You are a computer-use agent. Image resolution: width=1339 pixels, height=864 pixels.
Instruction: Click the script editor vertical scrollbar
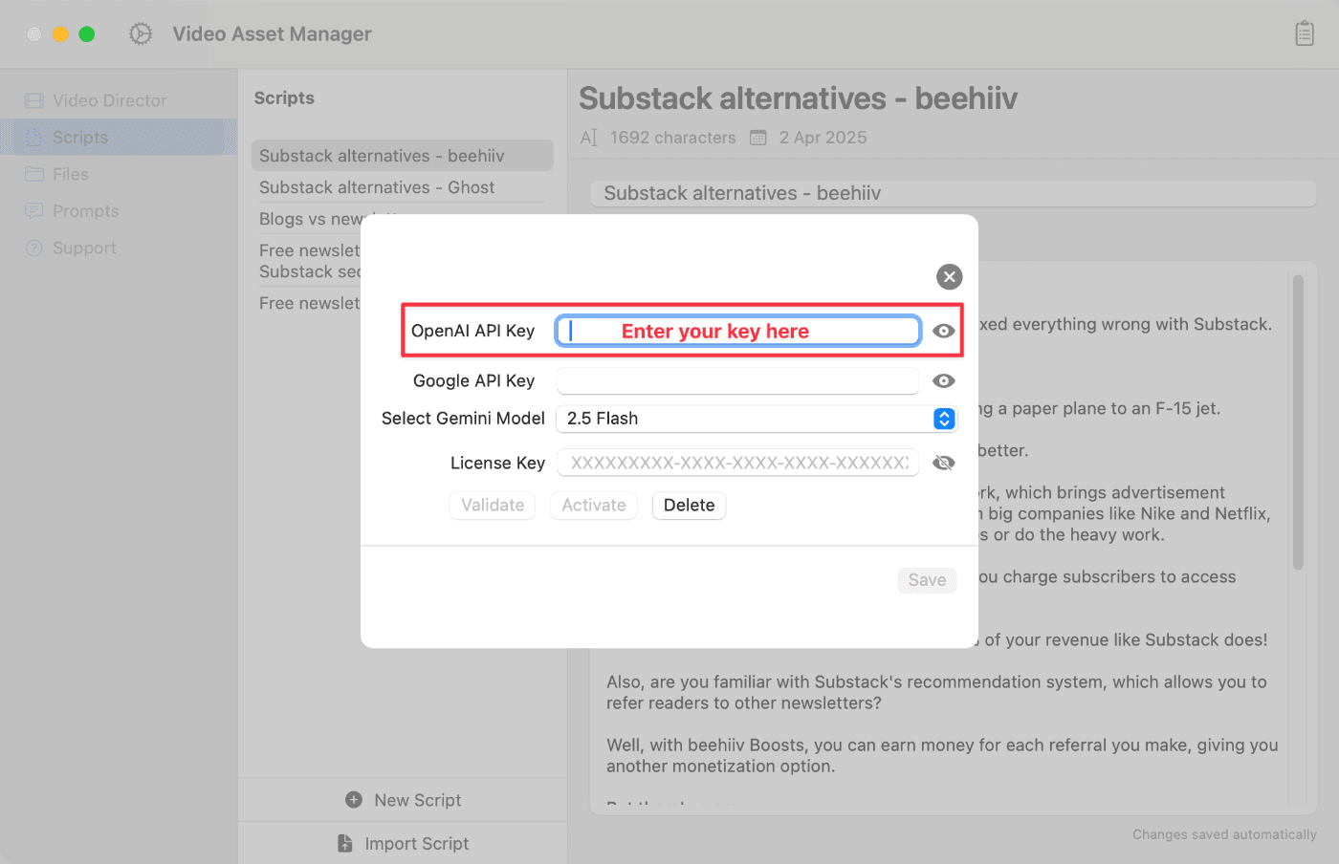coord(1298,422)
